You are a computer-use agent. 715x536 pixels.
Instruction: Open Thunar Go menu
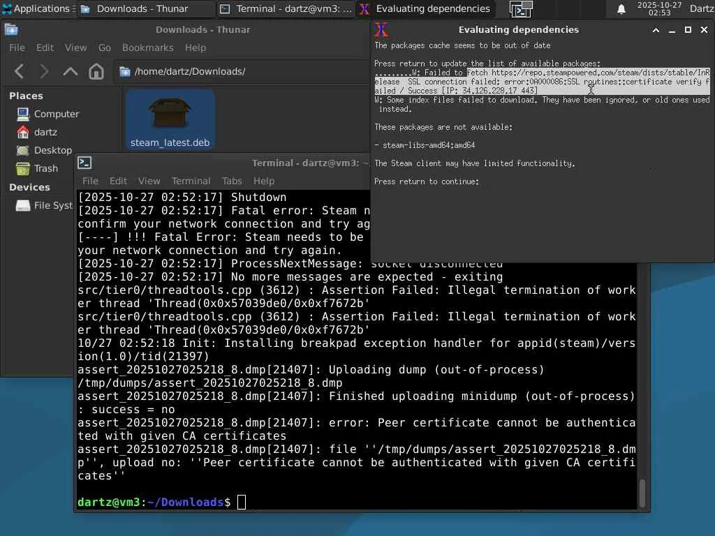tap(105, 47)
